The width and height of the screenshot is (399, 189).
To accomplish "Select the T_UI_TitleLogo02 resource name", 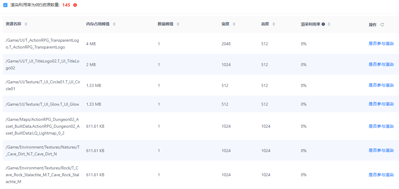I will tap(43, 64).
